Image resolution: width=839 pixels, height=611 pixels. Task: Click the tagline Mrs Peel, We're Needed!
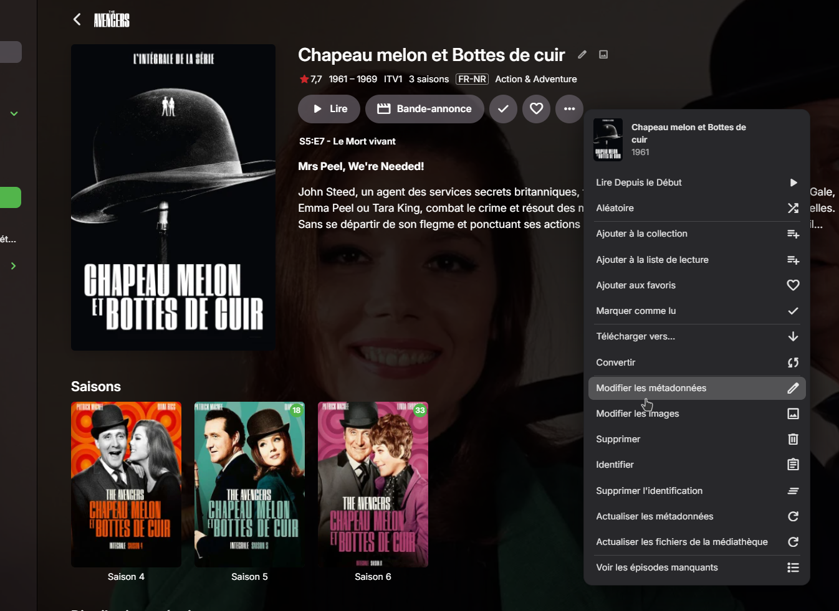coord(361,166)
